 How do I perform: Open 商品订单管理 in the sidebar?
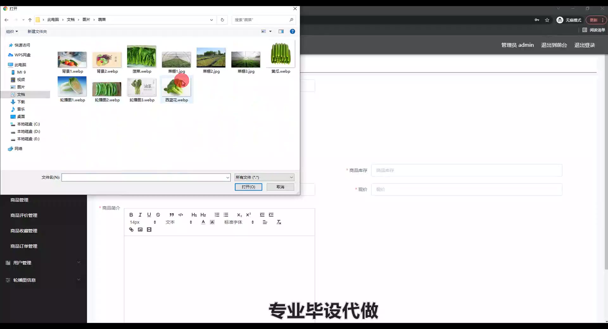point(24,246)
